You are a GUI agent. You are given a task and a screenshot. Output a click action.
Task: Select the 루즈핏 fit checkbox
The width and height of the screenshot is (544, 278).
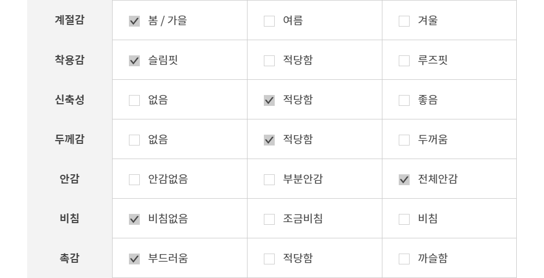(404, 61)
